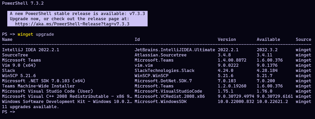Image resolution: width=315 pixels, height=119 pixels.
Task: Click available version 2022.3.2
Action: pos(267,50)
